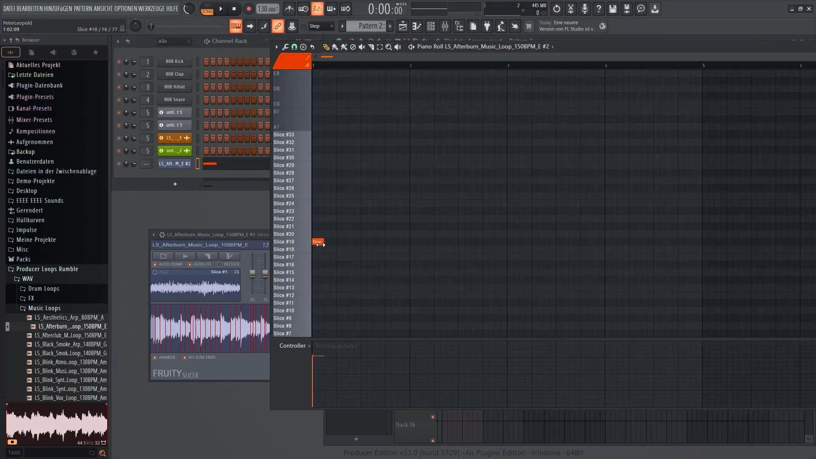
Task: Open the plugin picker plug icon
Action: pos(487,26)
